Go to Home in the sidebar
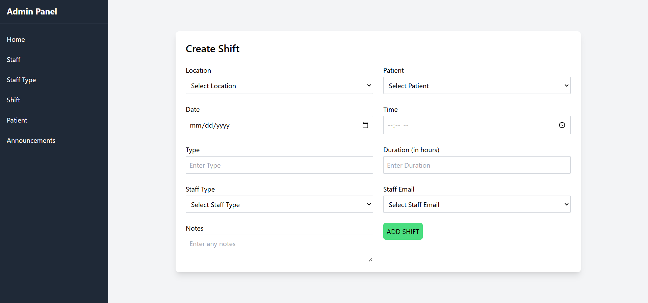This screenshot has height=303, width=648. (16, 39)
